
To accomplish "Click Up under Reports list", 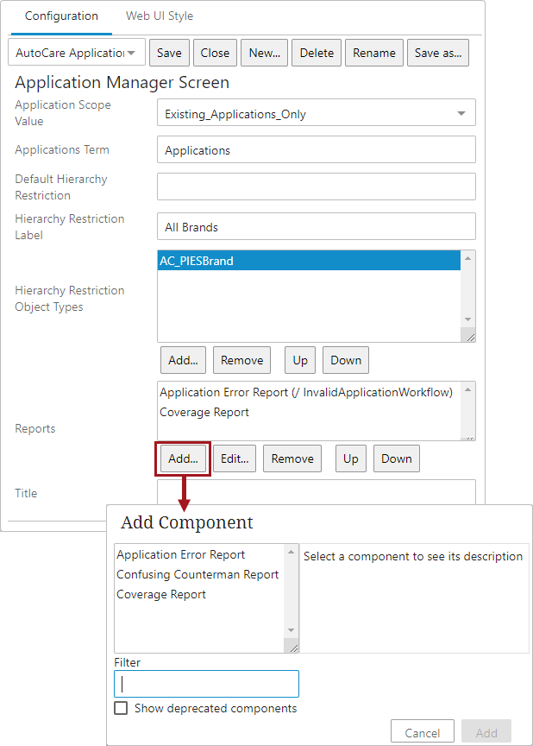I will click(x=350, y=458).
